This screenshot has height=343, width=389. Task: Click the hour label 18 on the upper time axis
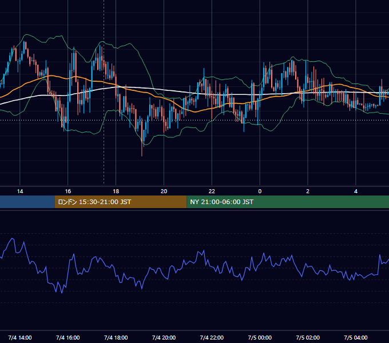coord(116,191)
